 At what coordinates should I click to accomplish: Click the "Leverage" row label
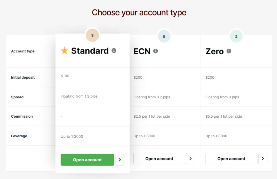point(19,136)
